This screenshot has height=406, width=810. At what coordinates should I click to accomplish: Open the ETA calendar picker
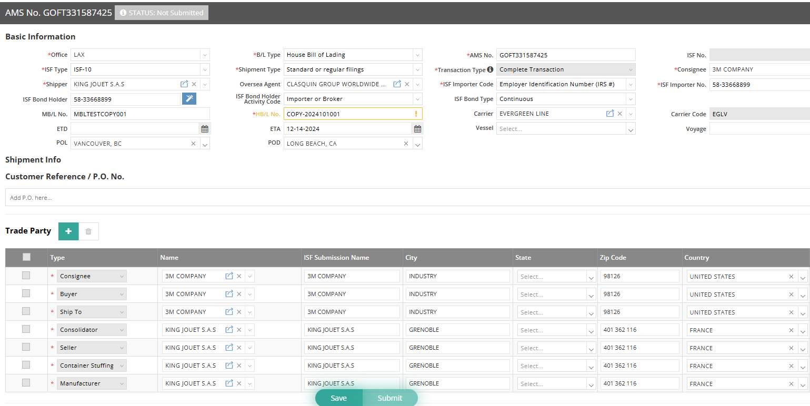point(417,129)
